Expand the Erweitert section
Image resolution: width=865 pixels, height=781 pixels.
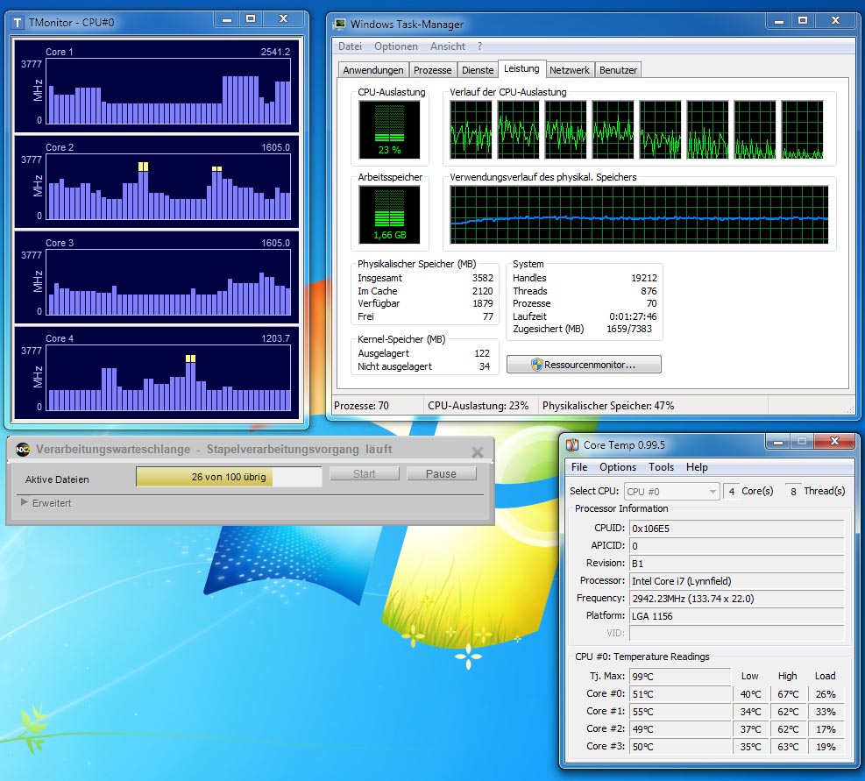[25, 502]
